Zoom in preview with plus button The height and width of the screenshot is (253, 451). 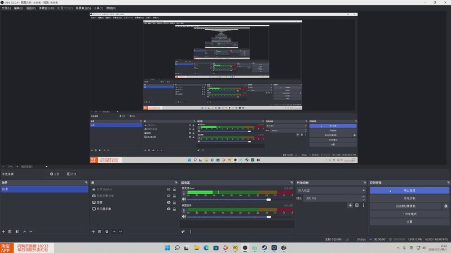tap(17, 166)
